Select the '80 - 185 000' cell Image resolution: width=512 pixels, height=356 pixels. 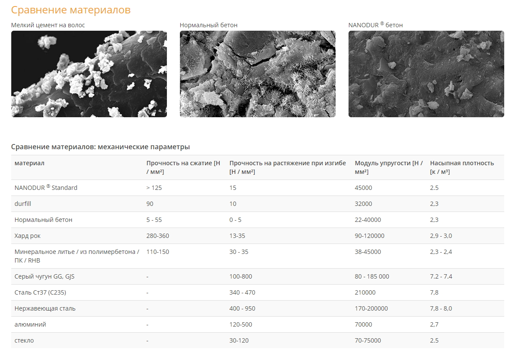pos(372,276)
